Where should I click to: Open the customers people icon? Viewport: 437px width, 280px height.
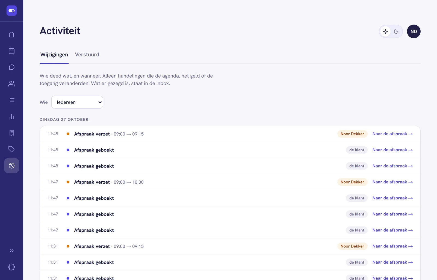pyautogui.click(x=11, y=84)
